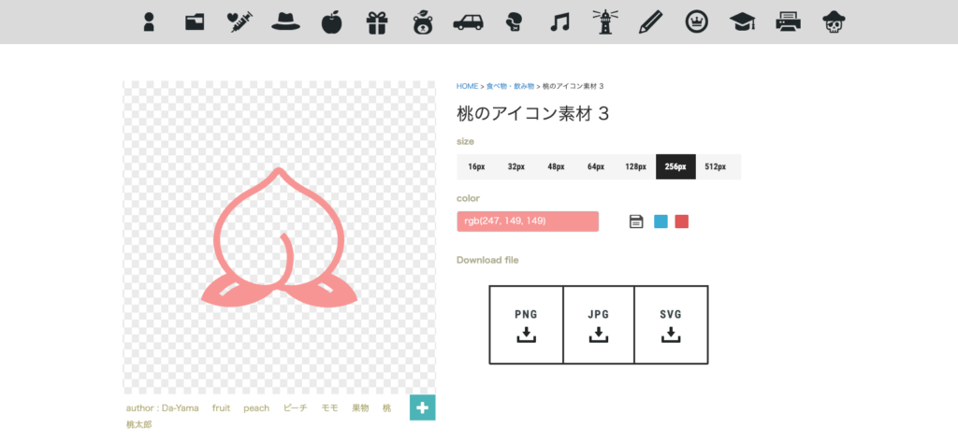The width and height of the screenshot is (958, 443).
Task: Download the icon as PNG
Action: pyautogui.click(x=526, y=324)
